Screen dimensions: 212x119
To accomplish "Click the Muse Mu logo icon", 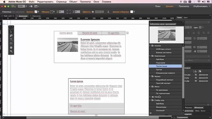I will 13,6.
